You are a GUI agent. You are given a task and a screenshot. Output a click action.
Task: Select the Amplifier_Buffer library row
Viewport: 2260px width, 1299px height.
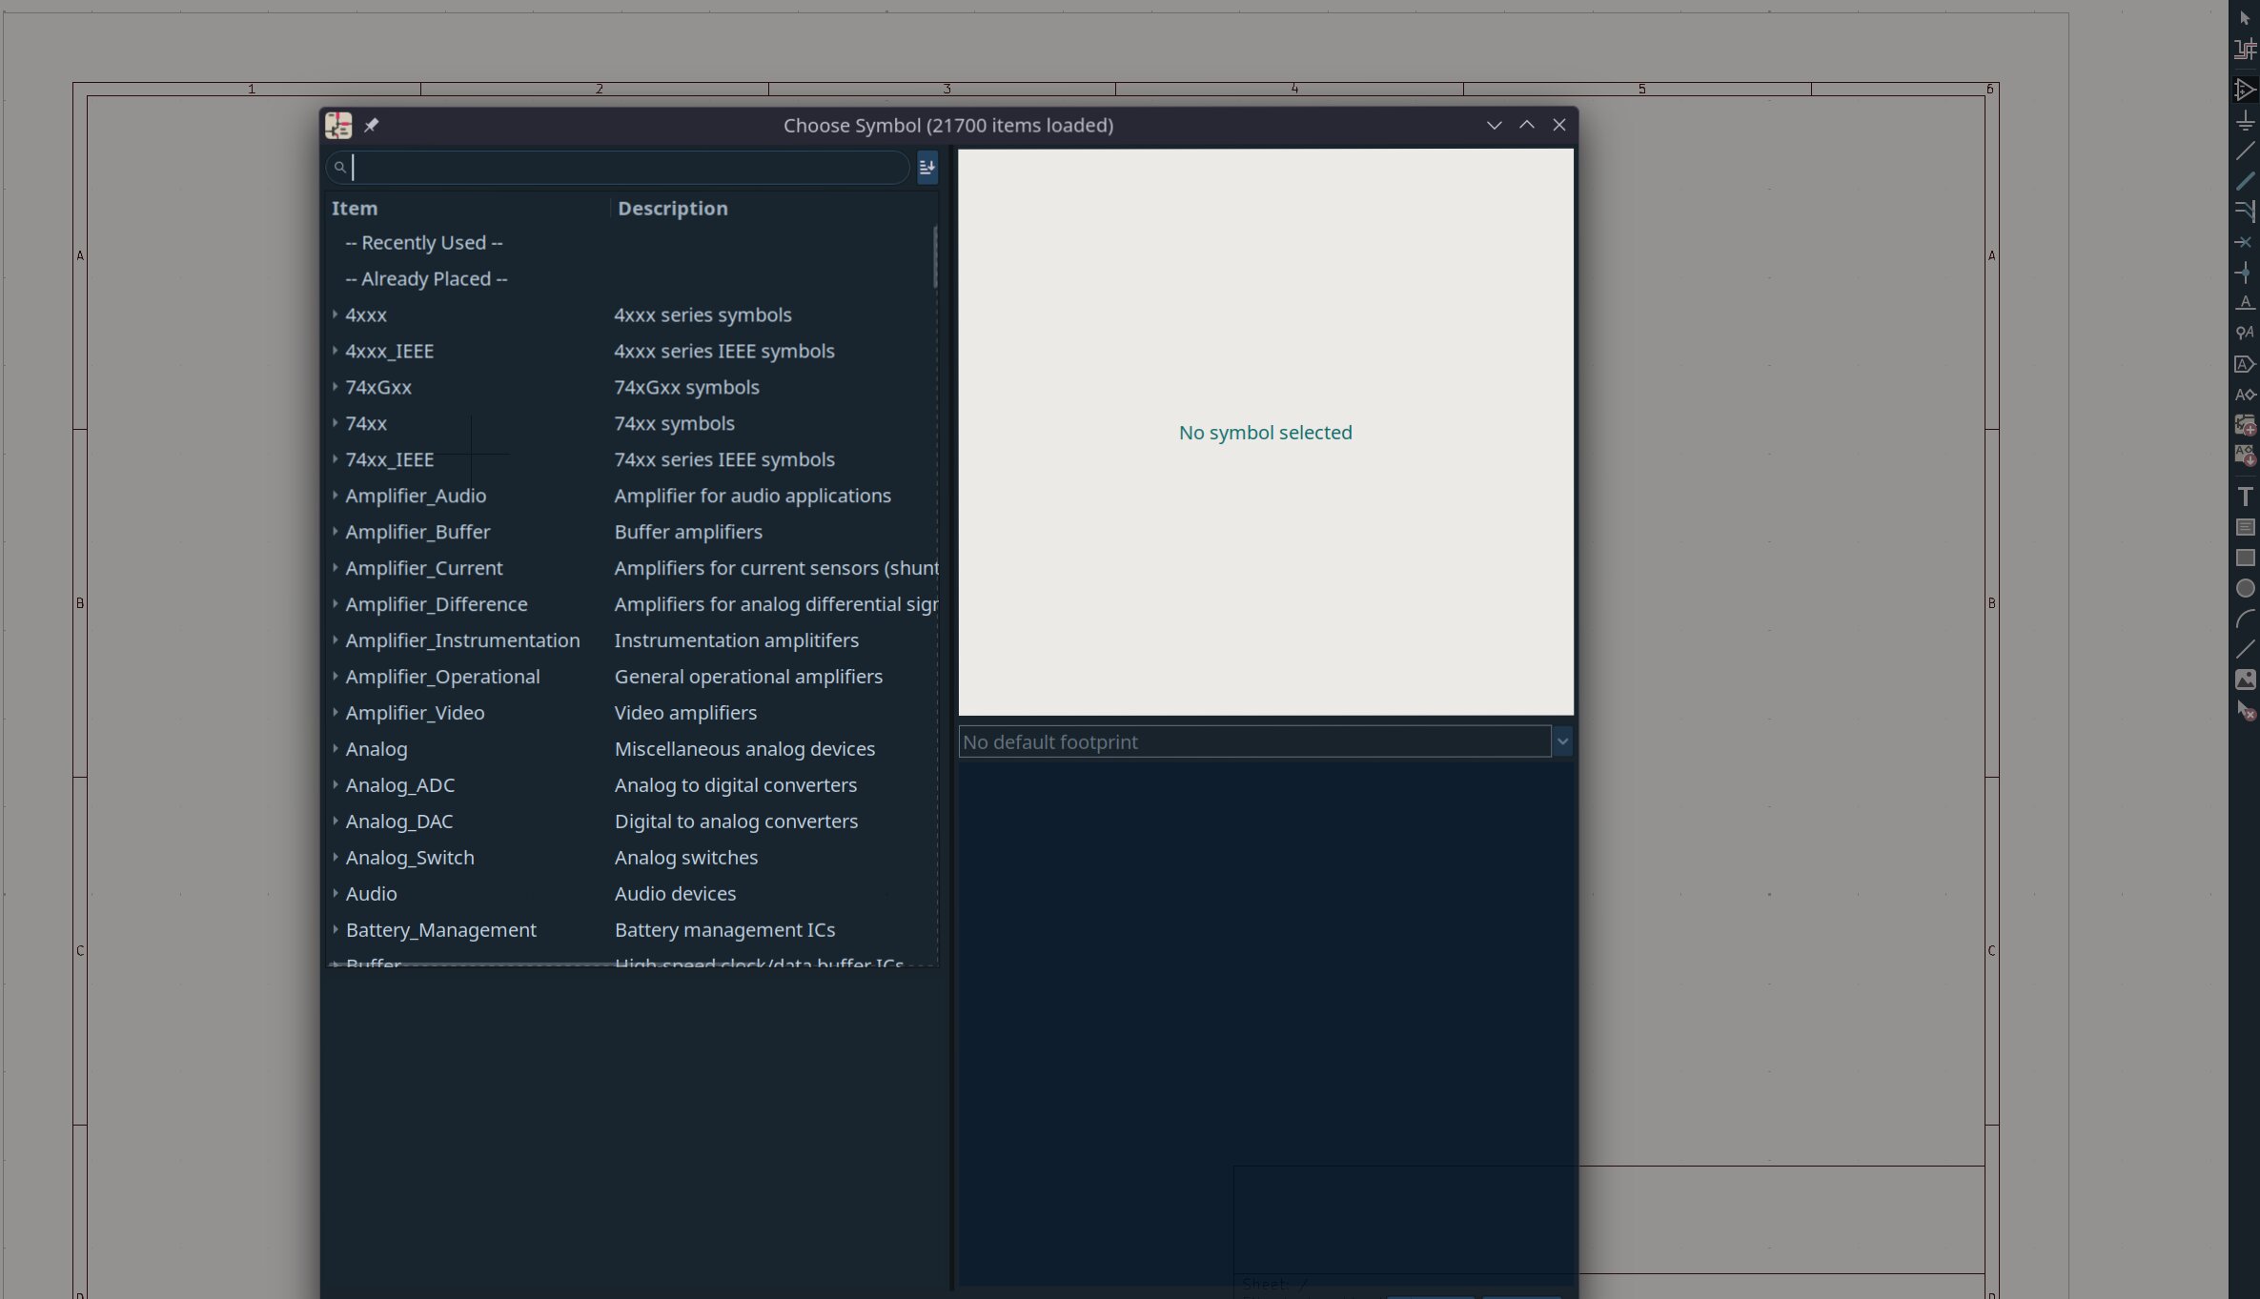629,532
